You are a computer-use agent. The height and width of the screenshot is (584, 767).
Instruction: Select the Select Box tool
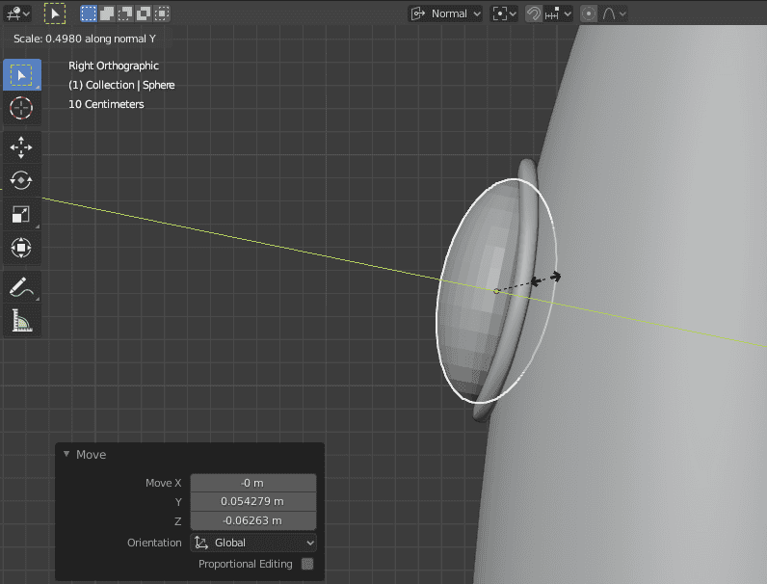22,75
